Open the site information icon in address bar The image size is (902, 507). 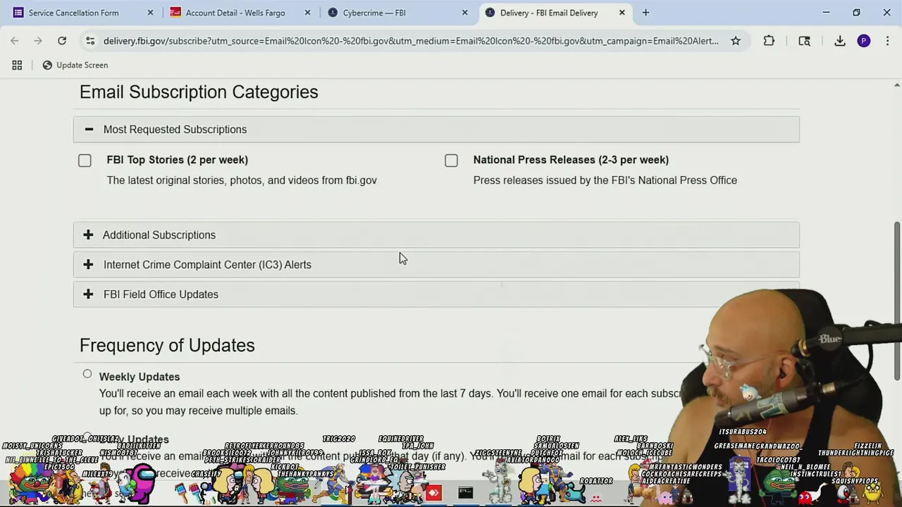pos(90,41)
